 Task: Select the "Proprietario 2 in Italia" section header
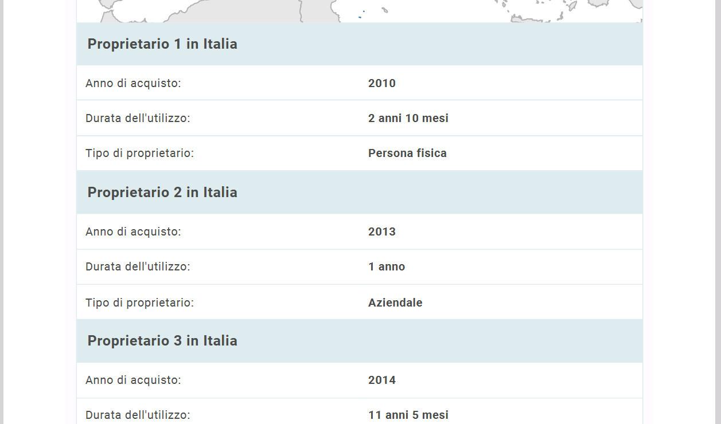point(162,193)
